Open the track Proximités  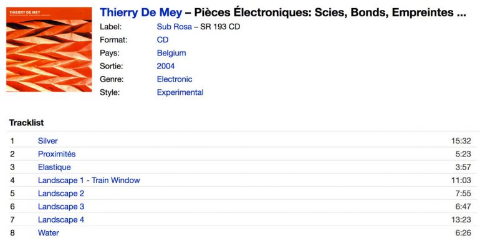pos(57,154)
